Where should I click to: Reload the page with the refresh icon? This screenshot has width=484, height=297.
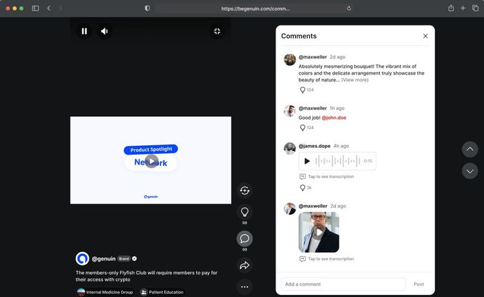349,8
